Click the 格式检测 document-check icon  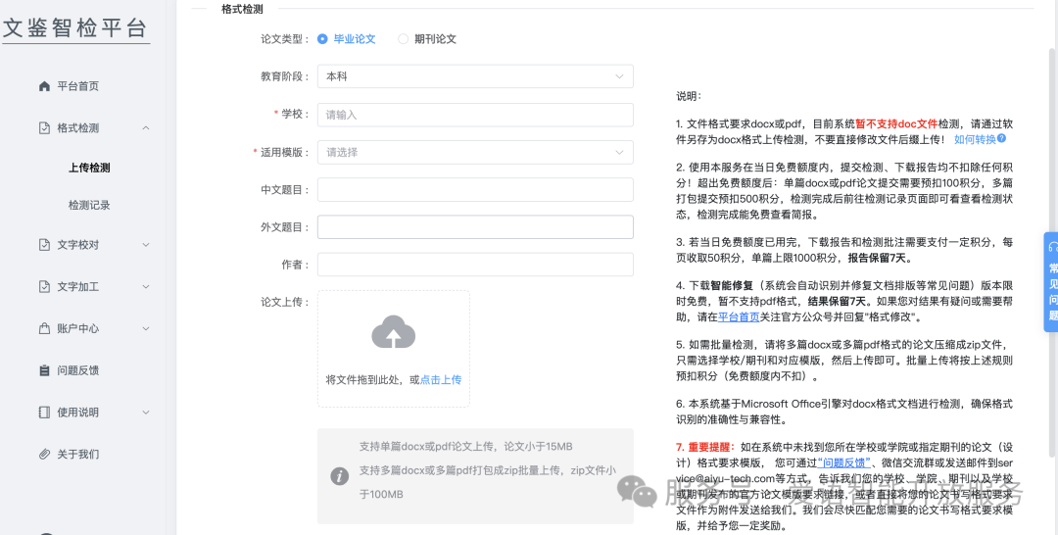click(44, 128)
